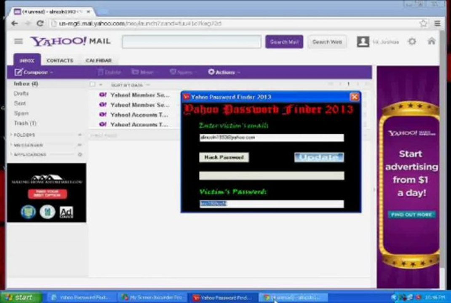This screenshot has height=303, width=451.
Task: Open the Yahoo Mail hamburger menu
Action: [x=19, y=41]
